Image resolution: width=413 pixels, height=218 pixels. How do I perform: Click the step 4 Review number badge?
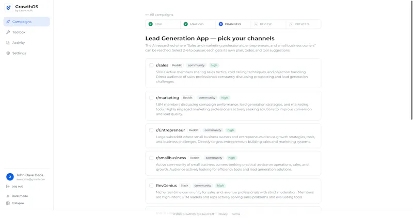[256, 24]
